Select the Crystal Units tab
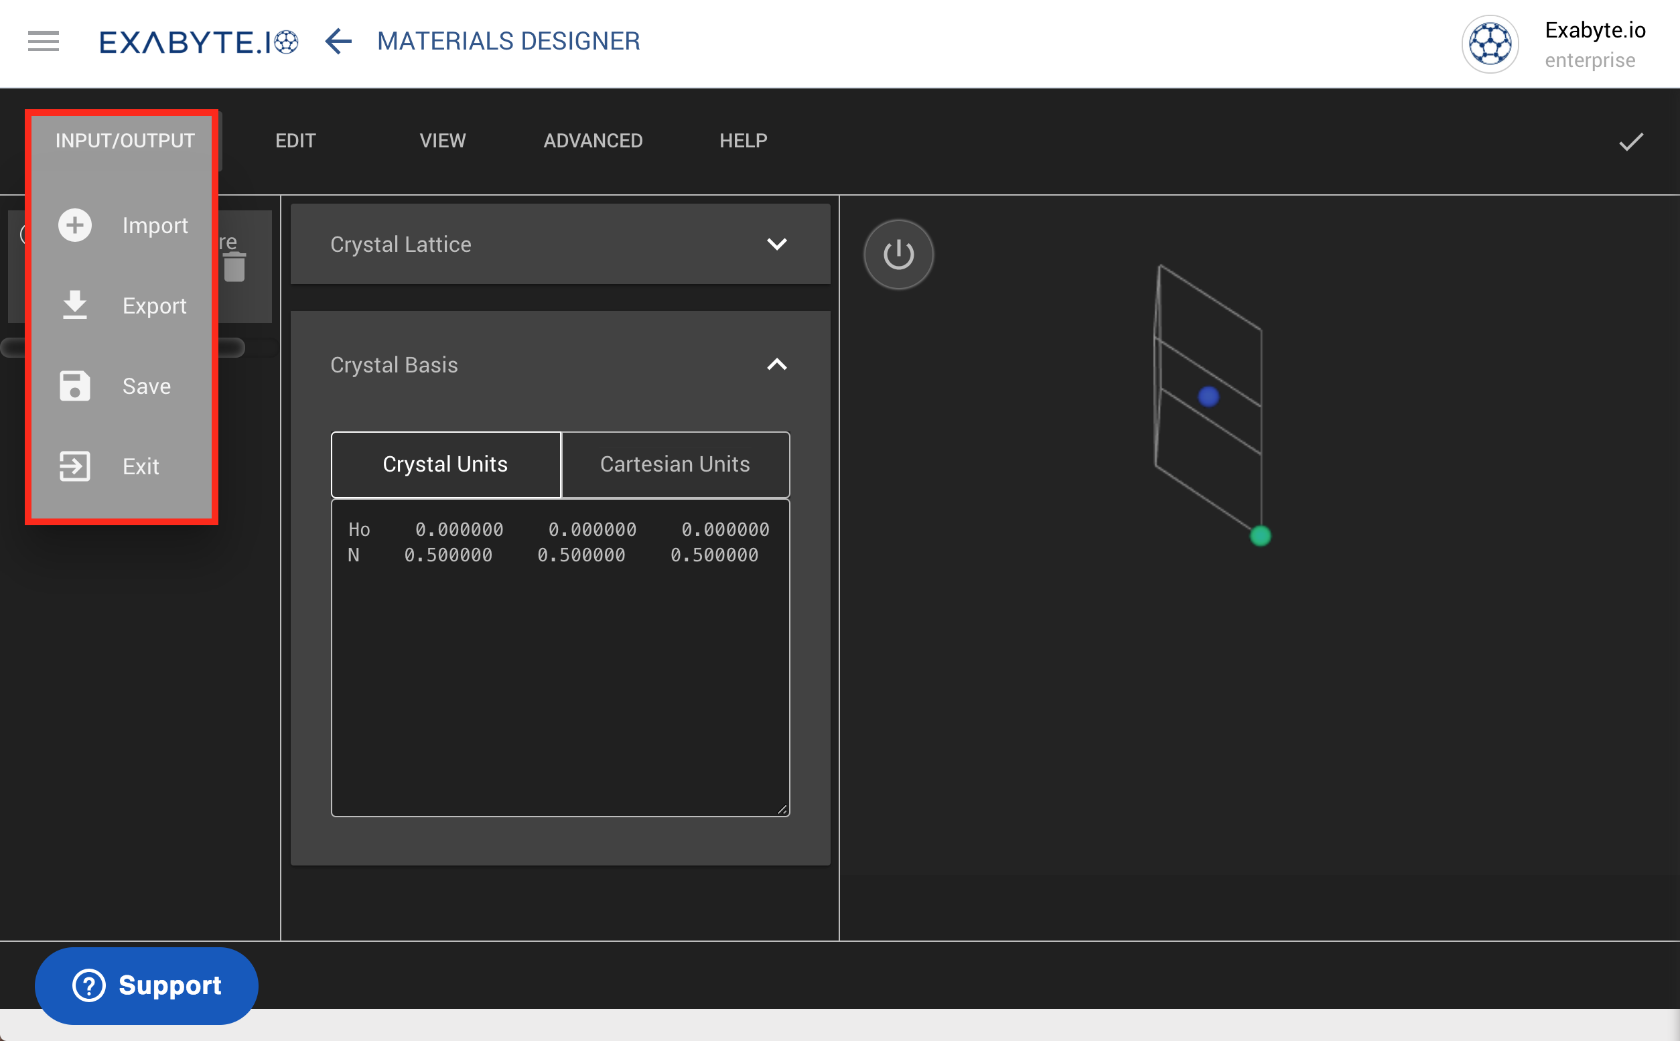Viewport: 1680px width, 1041px height. pyautogui.click(x=445, y=464)
